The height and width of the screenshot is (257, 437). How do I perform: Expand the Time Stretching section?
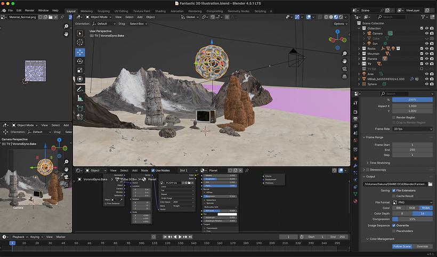tap(379, 163)
